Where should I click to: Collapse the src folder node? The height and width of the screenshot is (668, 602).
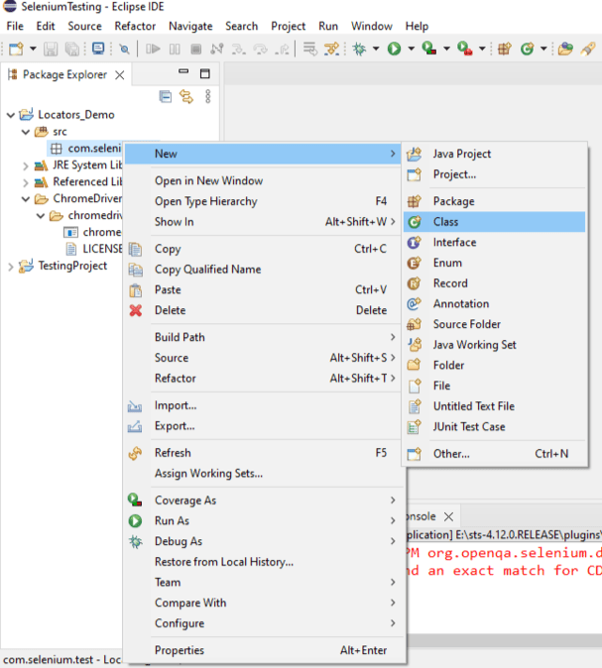pyautogui.click(x=26, y=132)
